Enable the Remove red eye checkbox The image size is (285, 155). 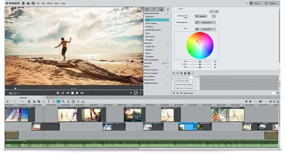pyautogui.click(x=190, y=16)
